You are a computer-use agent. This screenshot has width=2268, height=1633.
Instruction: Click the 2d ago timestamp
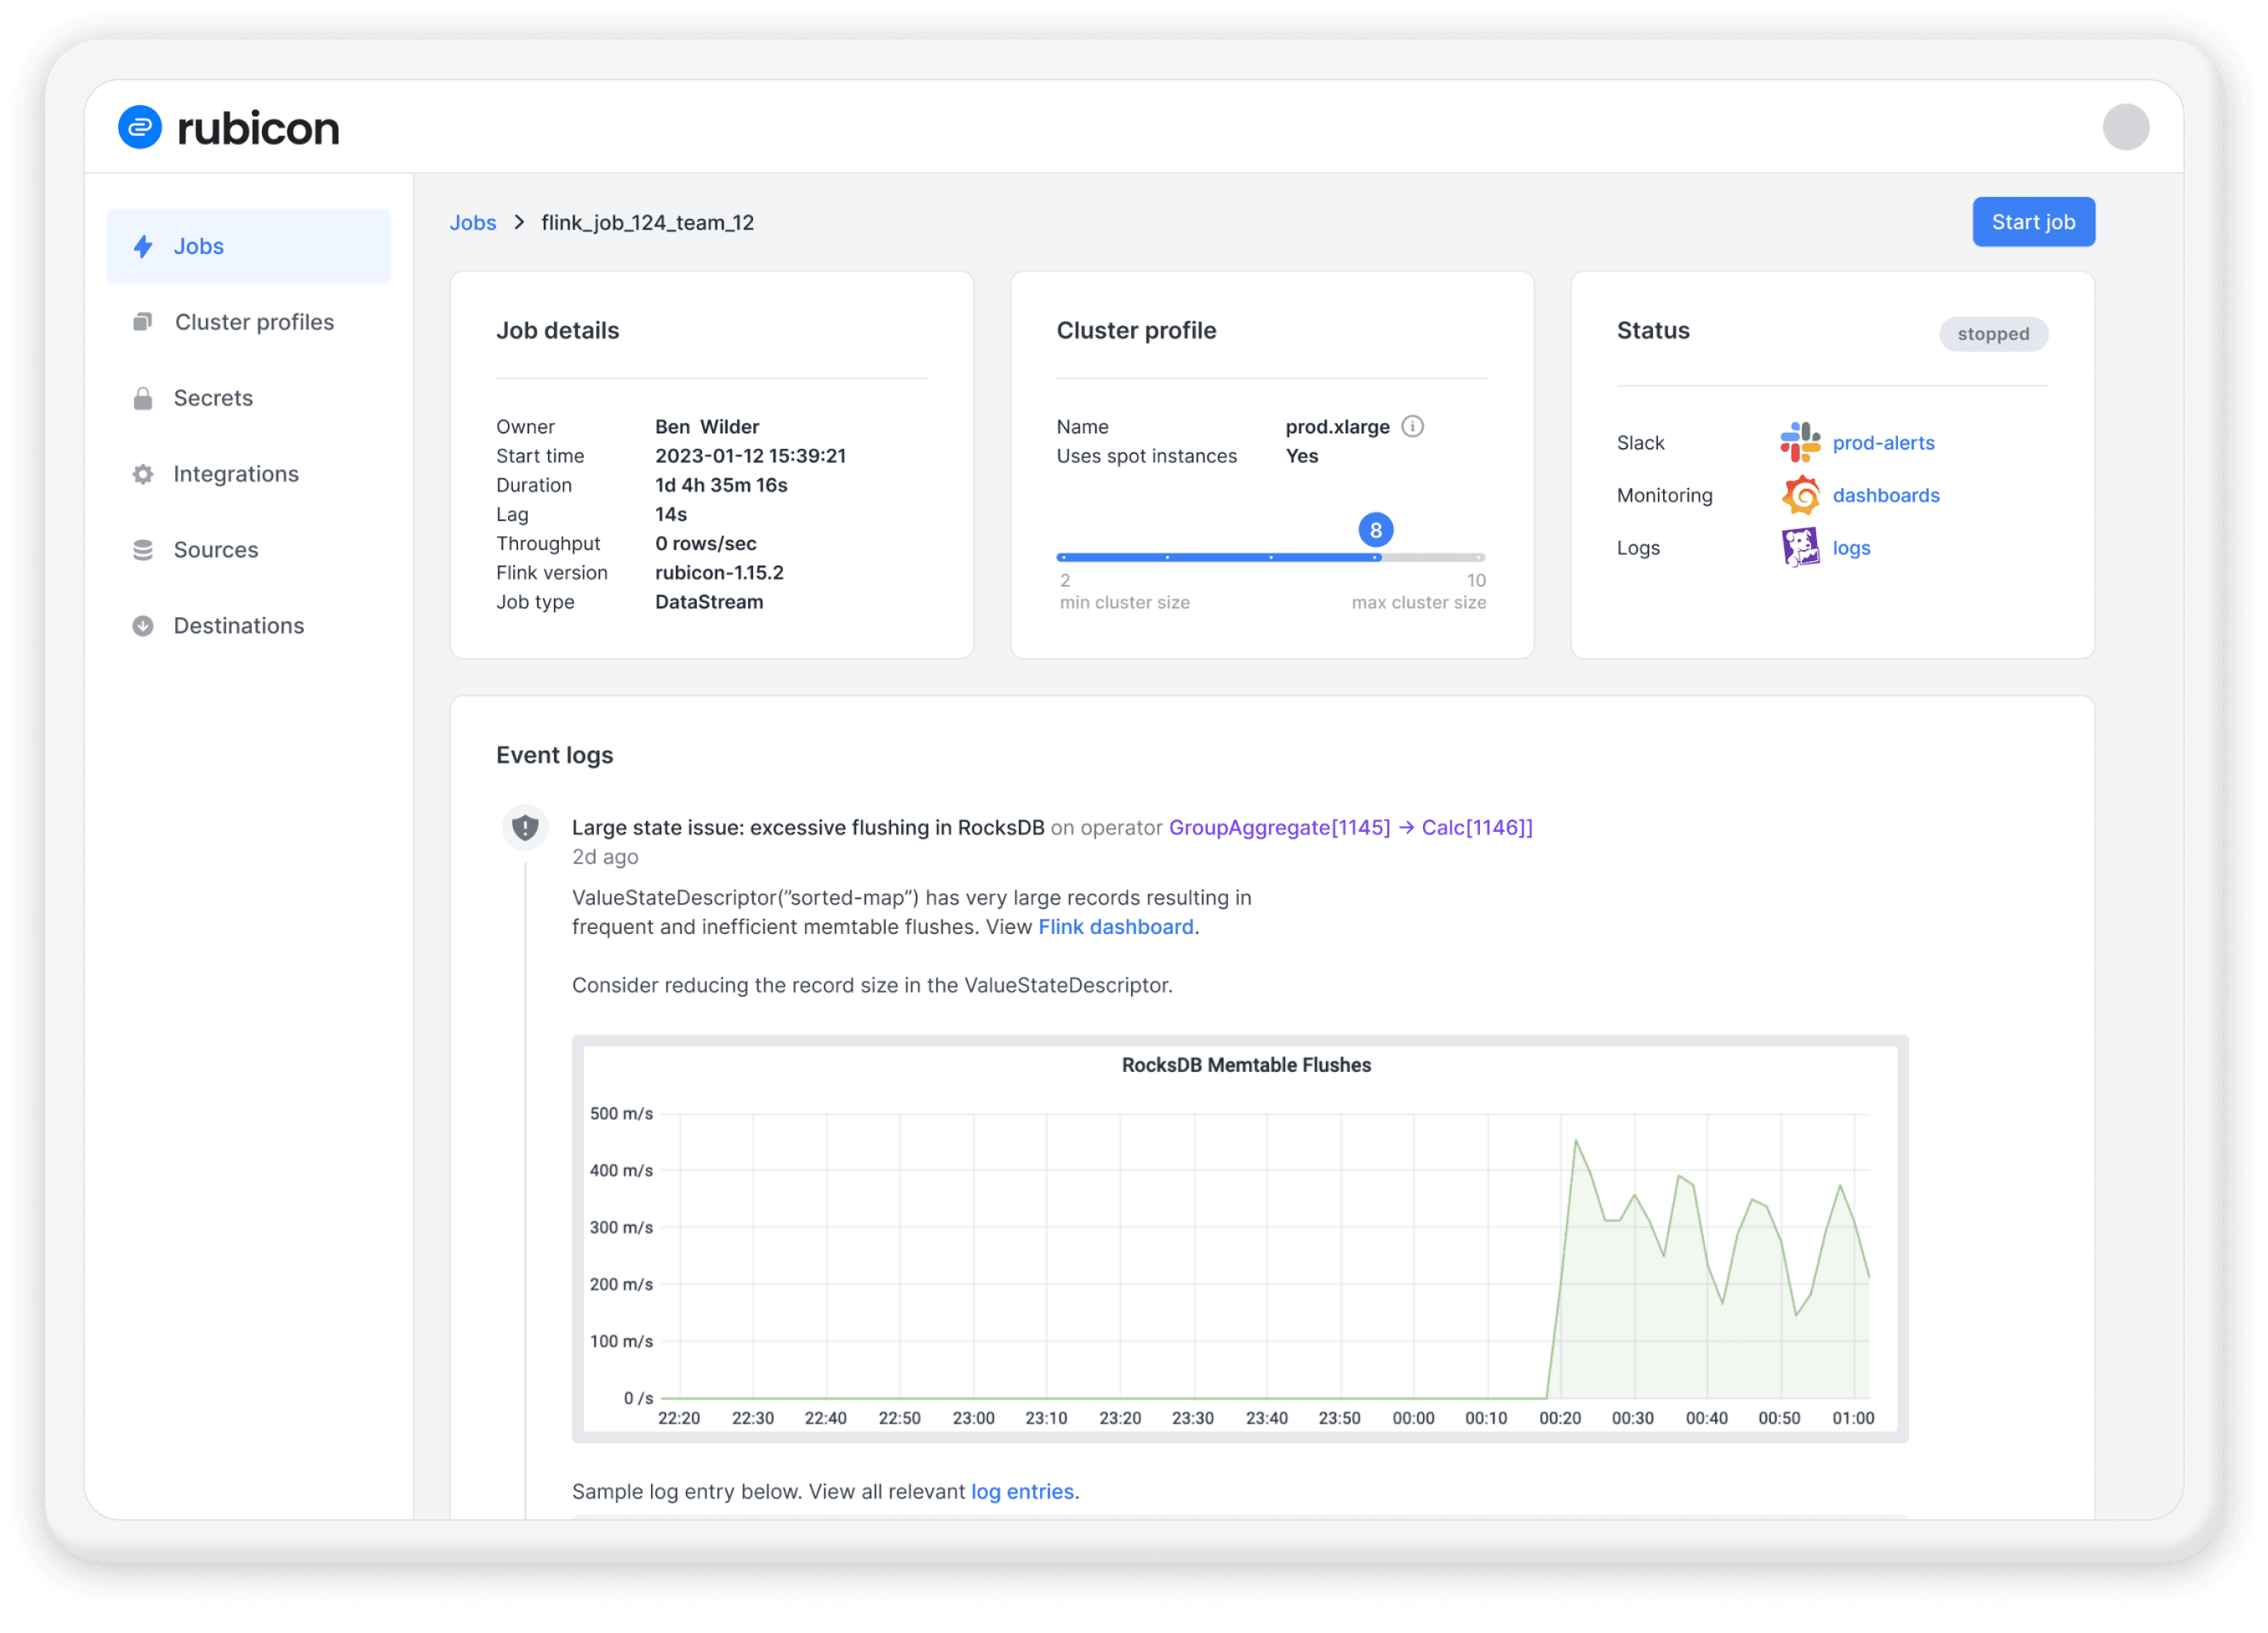tap(604, 857)
